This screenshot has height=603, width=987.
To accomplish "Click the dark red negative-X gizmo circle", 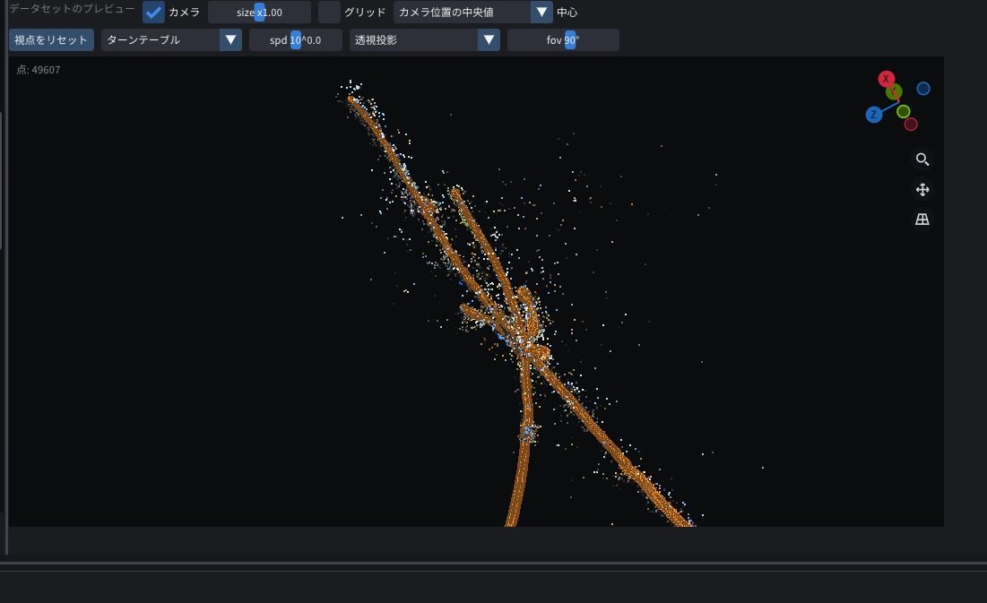I will pyautogui.click(x=911, y=124).
